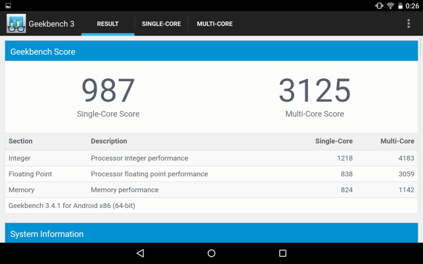
Task: Tap the Multi-Core Score label
Action: click(315, 114)
